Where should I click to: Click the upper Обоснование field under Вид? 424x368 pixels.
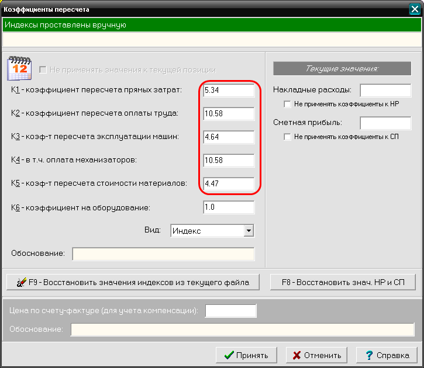[x=163, y=254]
